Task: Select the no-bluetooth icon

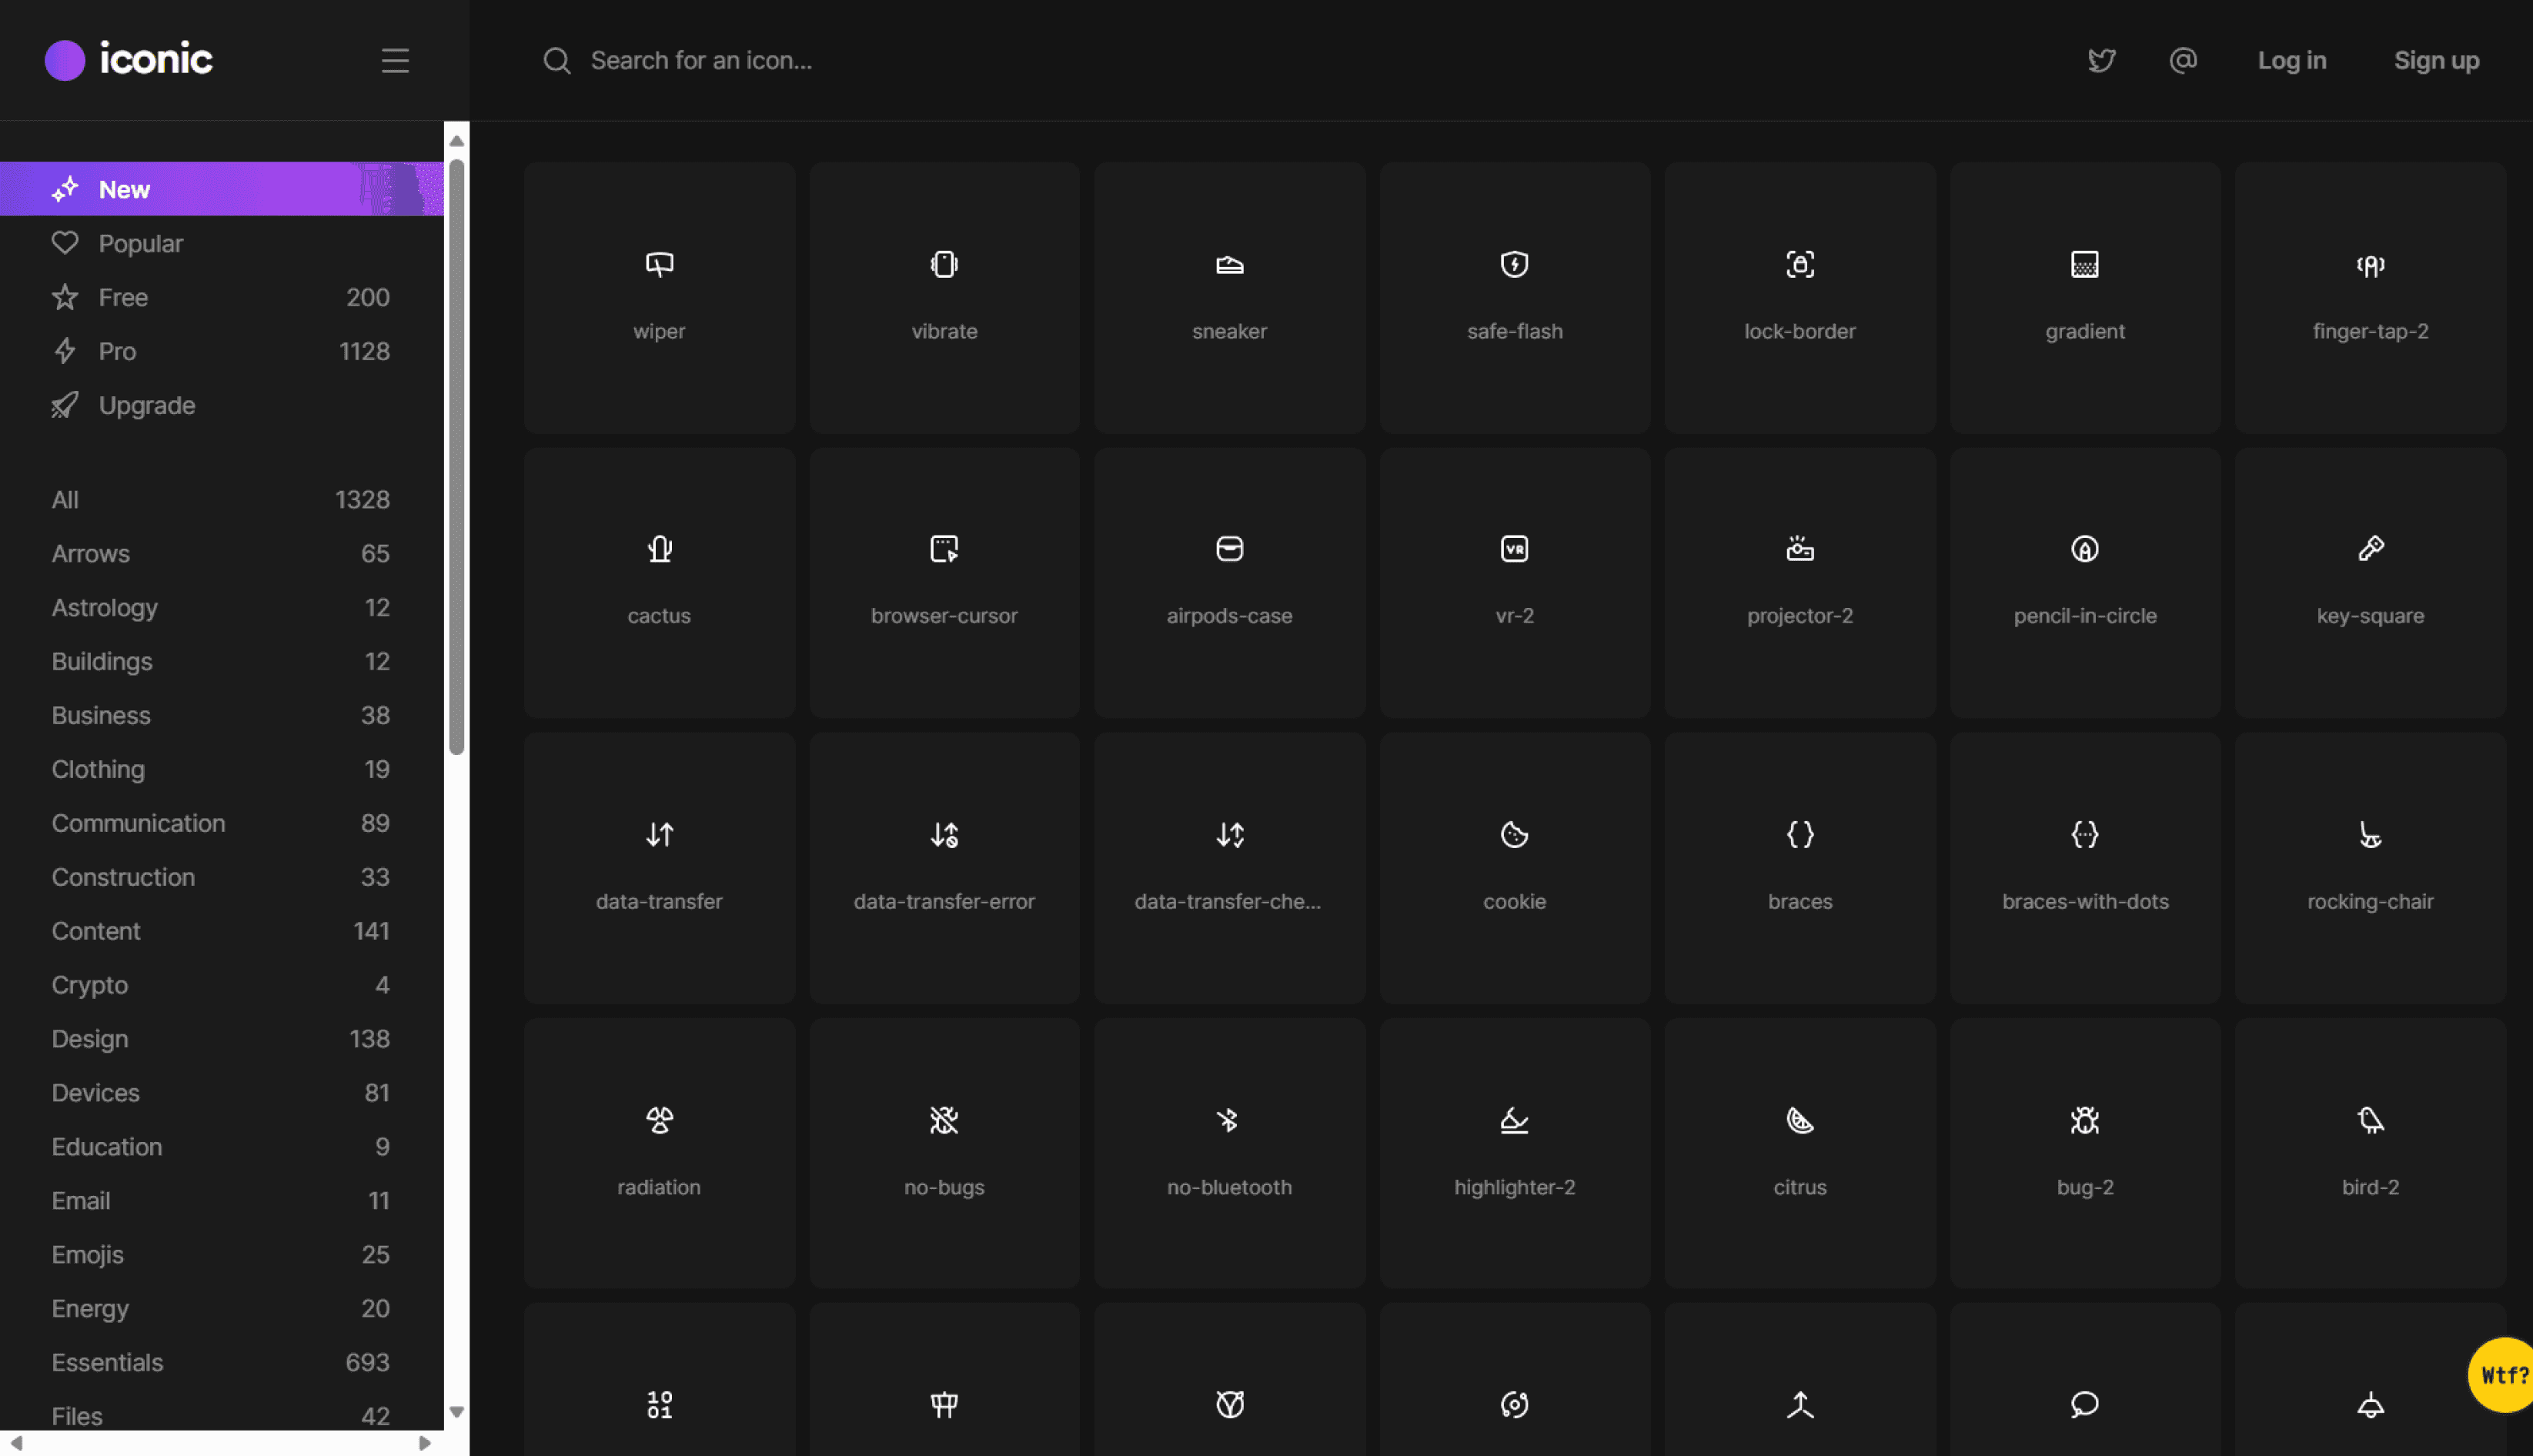Action: click(x=1229, y=1153)
